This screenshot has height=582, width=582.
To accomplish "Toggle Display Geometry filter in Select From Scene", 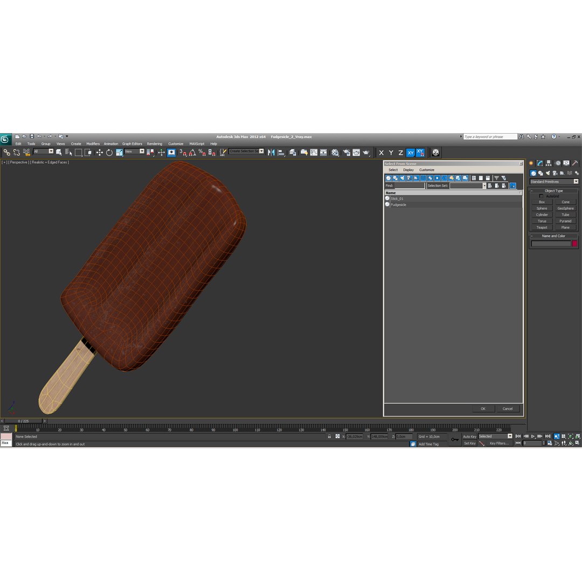I will [x=389, y=178].
